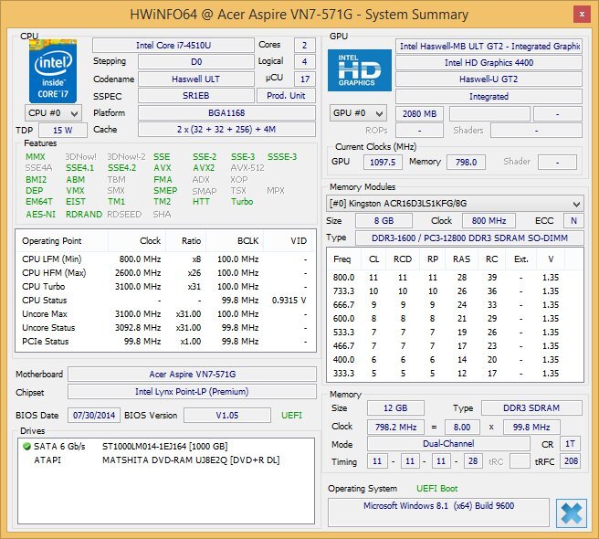Click the Logical processors count field
The image size is (599, 539).
[304, 61]
